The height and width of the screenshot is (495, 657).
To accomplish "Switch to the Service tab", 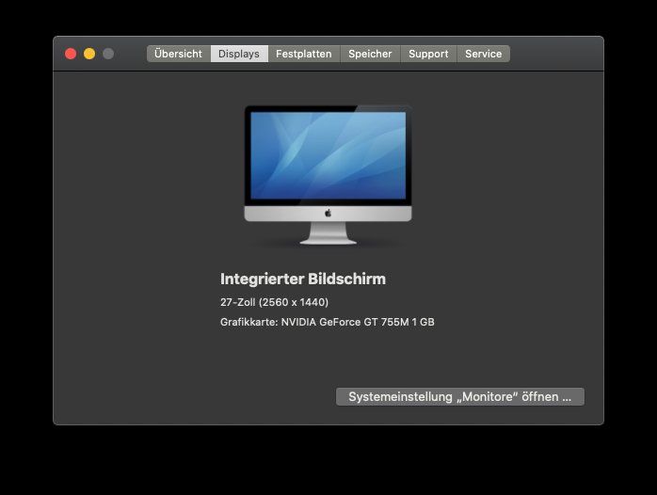I will coord(484,54).
